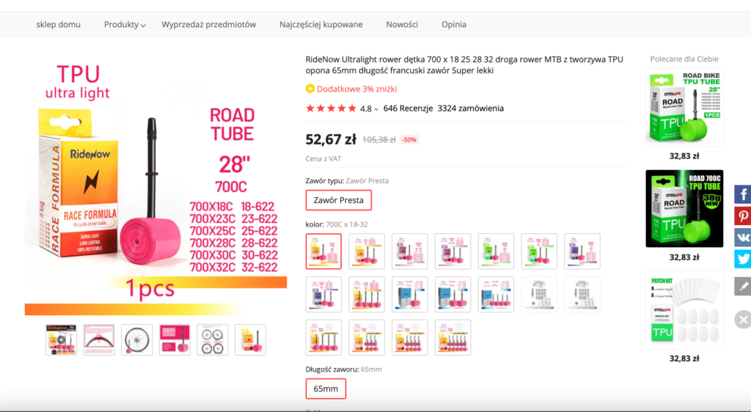Click the crossed-out price 105,38 zł
The width and height of the screenshot is (751, 412).
pos(379,140)
